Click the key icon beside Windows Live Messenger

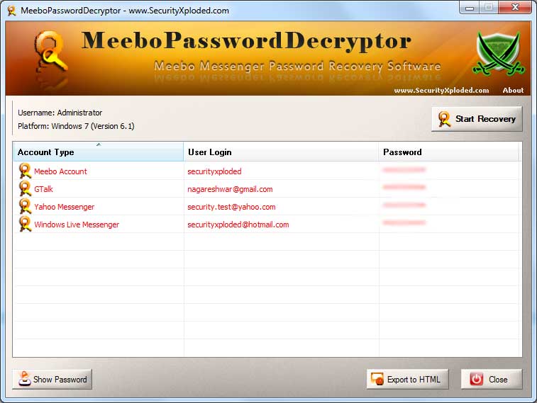(25, 225)
